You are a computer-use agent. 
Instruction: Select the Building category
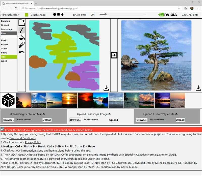(9, 21)
